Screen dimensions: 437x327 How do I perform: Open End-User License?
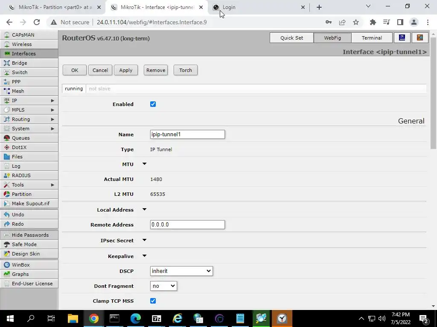click(x=29, y=284)
